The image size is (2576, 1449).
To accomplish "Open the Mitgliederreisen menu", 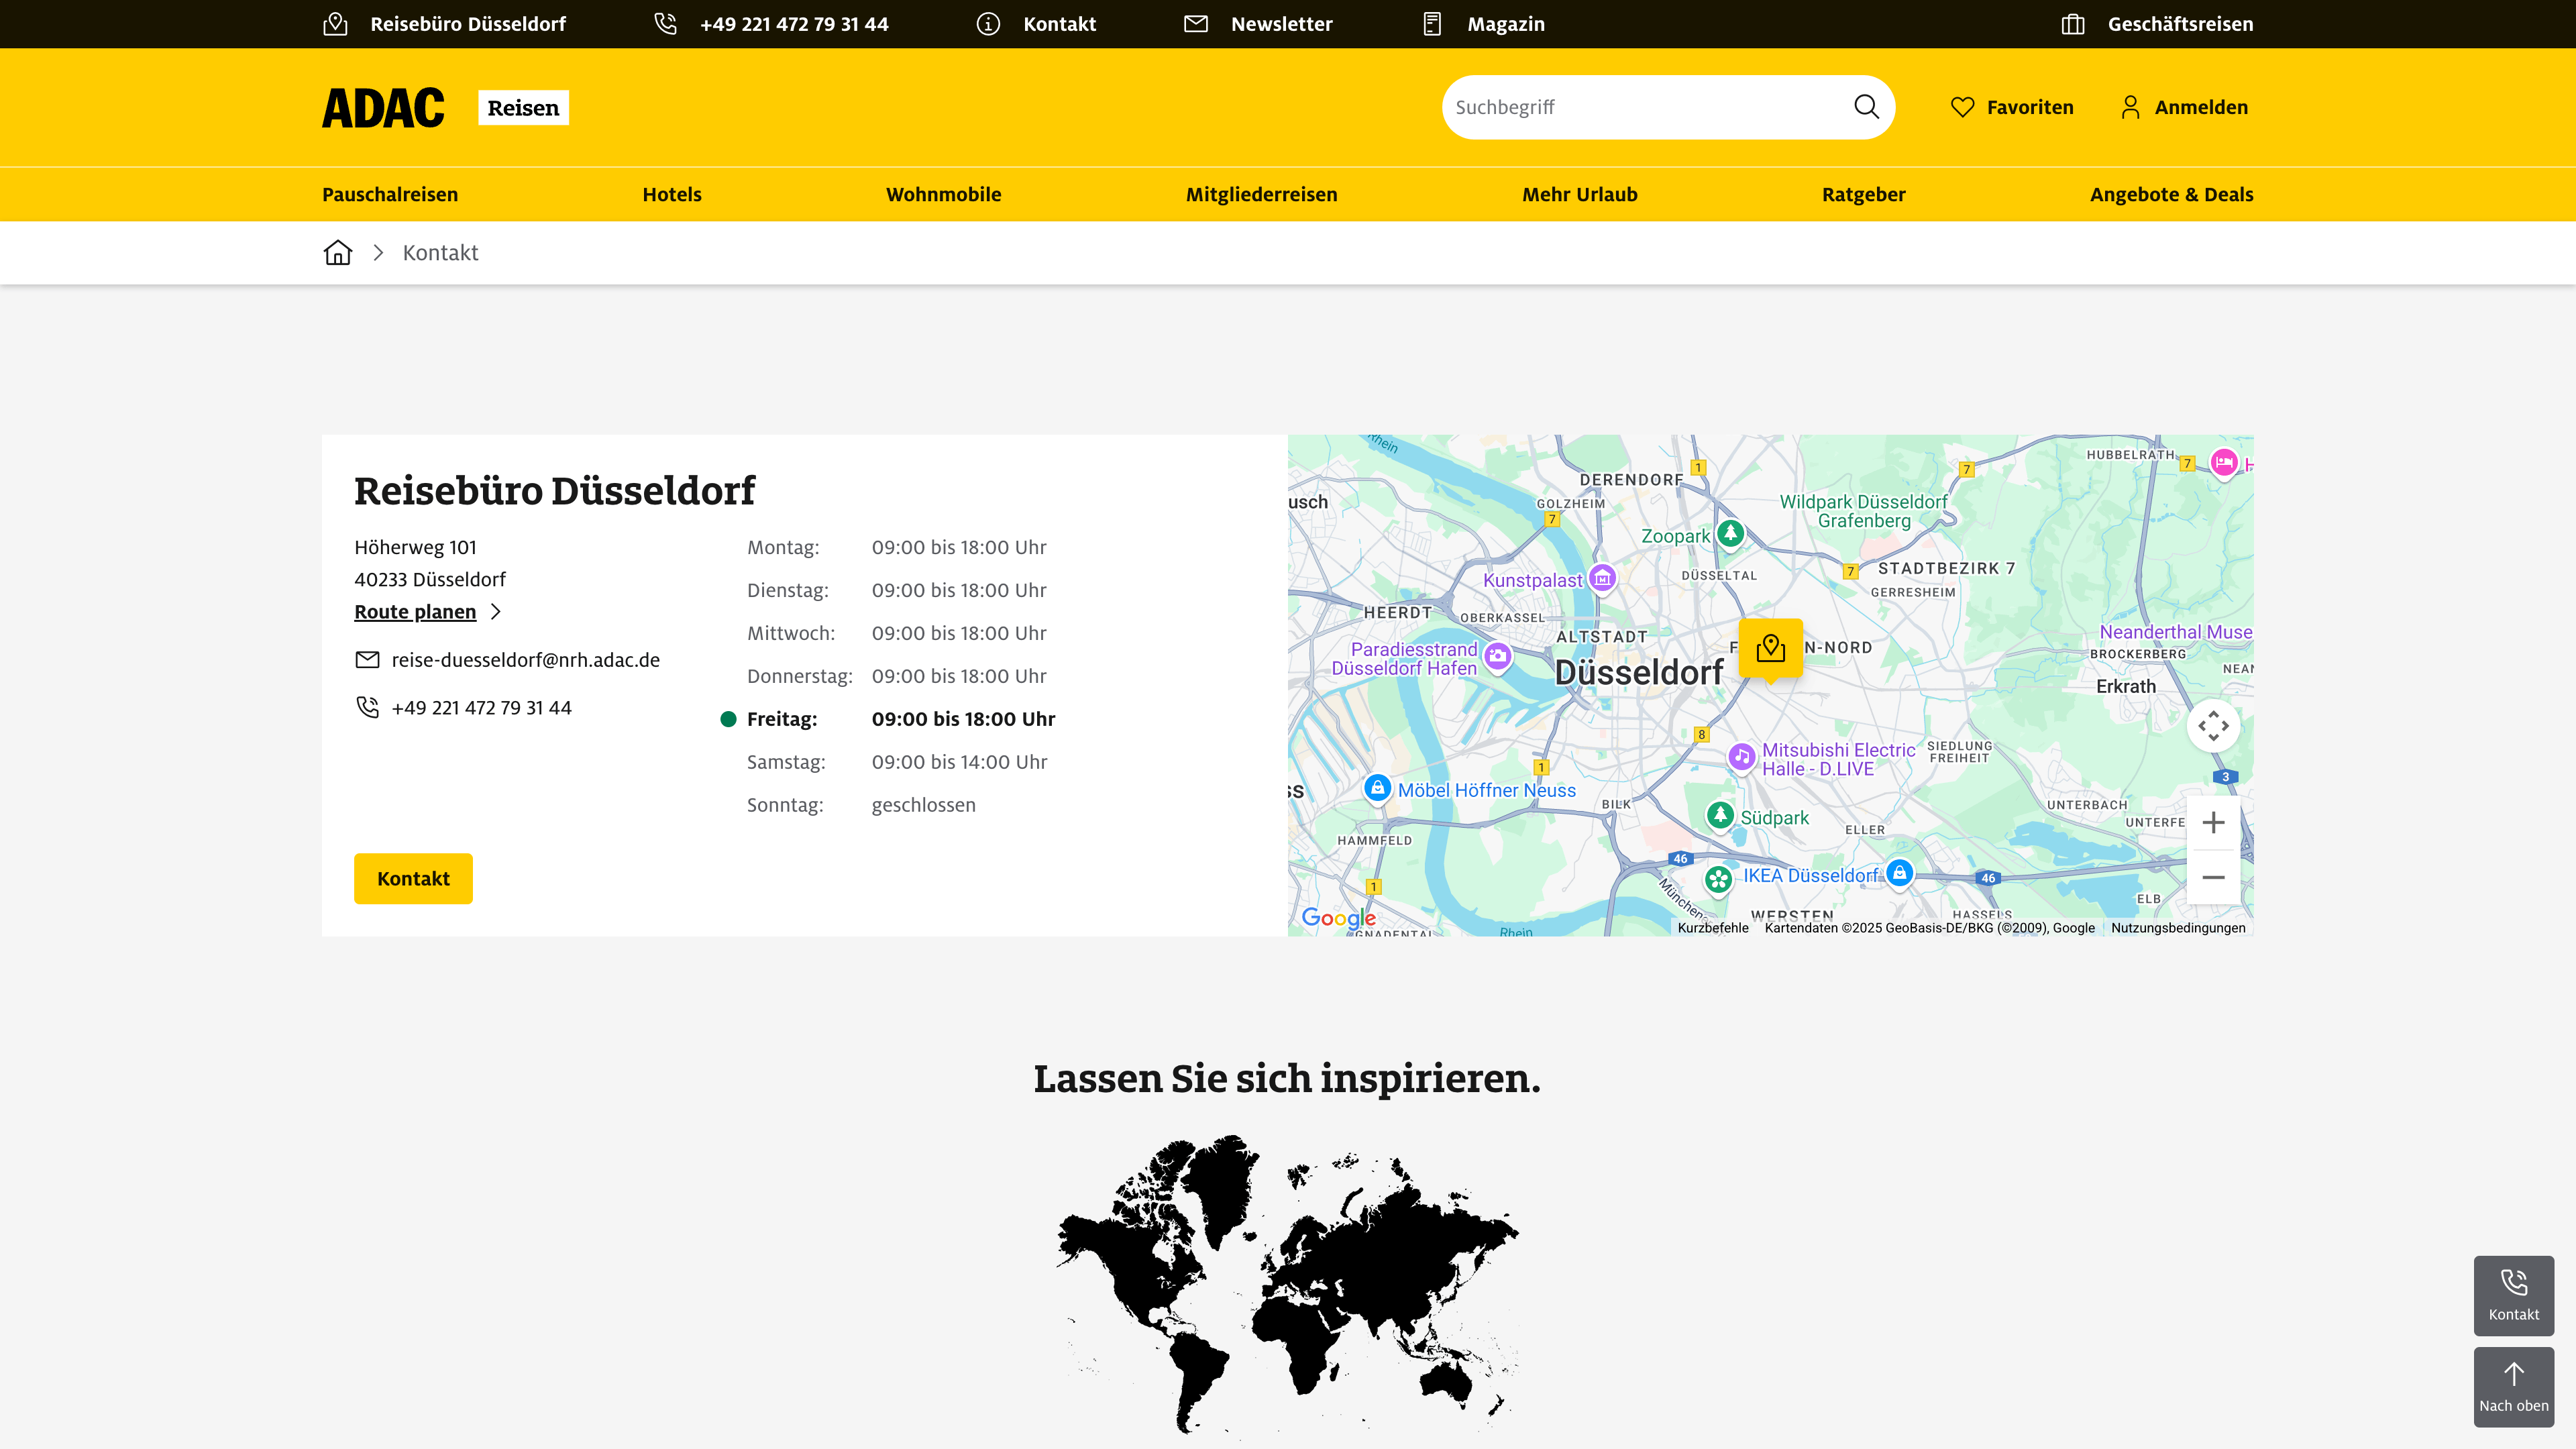I will [1261, 194].
